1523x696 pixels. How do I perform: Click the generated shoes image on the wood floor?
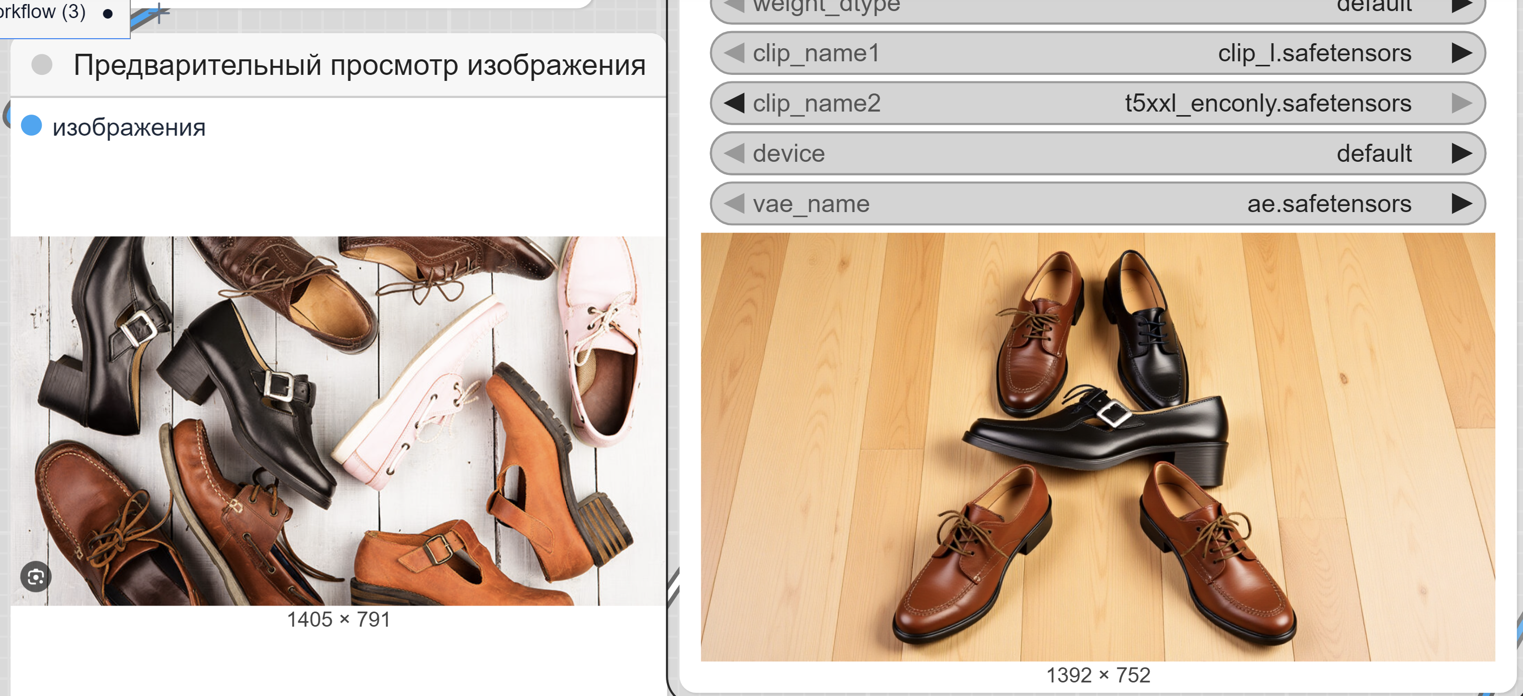pos(1097,447)
